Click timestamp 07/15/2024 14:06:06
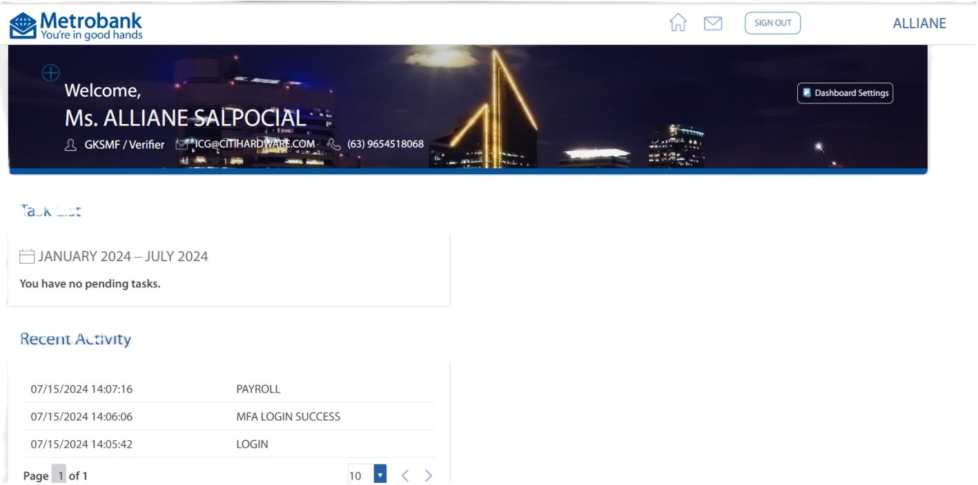This screenshot has width=978, height=485. pyautogui.click(x=81, y=417)
